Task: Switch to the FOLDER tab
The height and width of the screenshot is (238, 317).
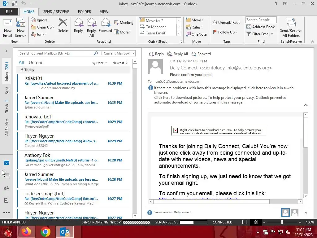Action: 85,11
